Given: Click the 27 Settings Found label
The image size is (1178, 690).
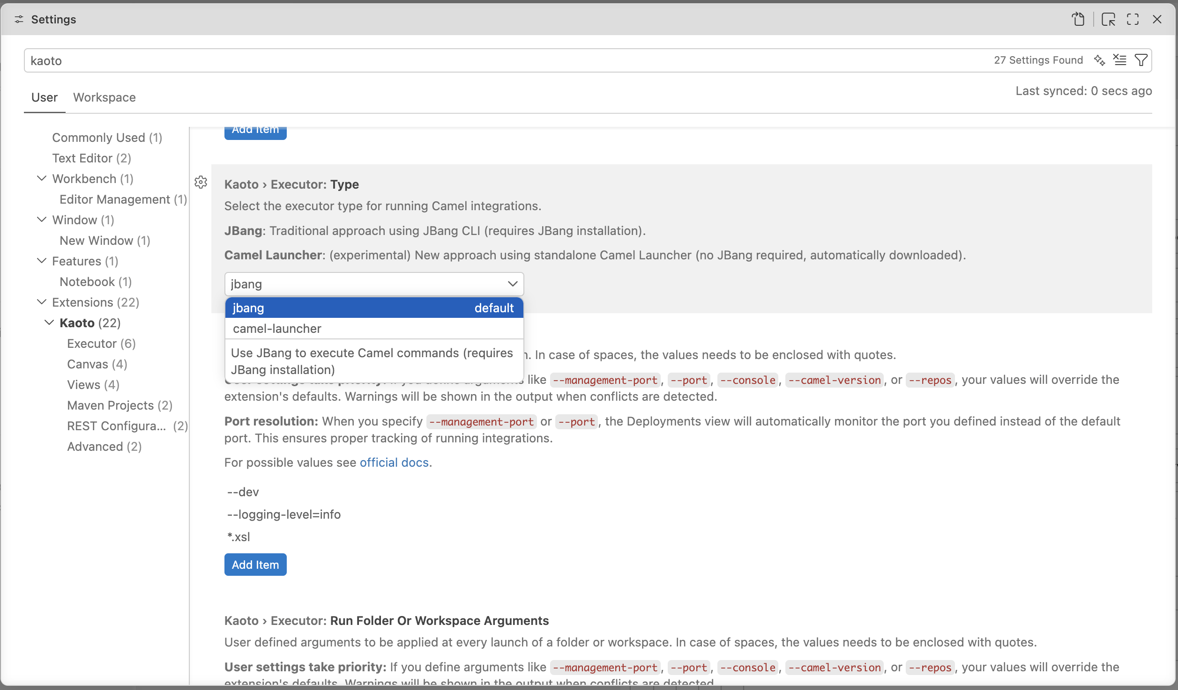Looking at the screenshot, I should (1038, 60).
